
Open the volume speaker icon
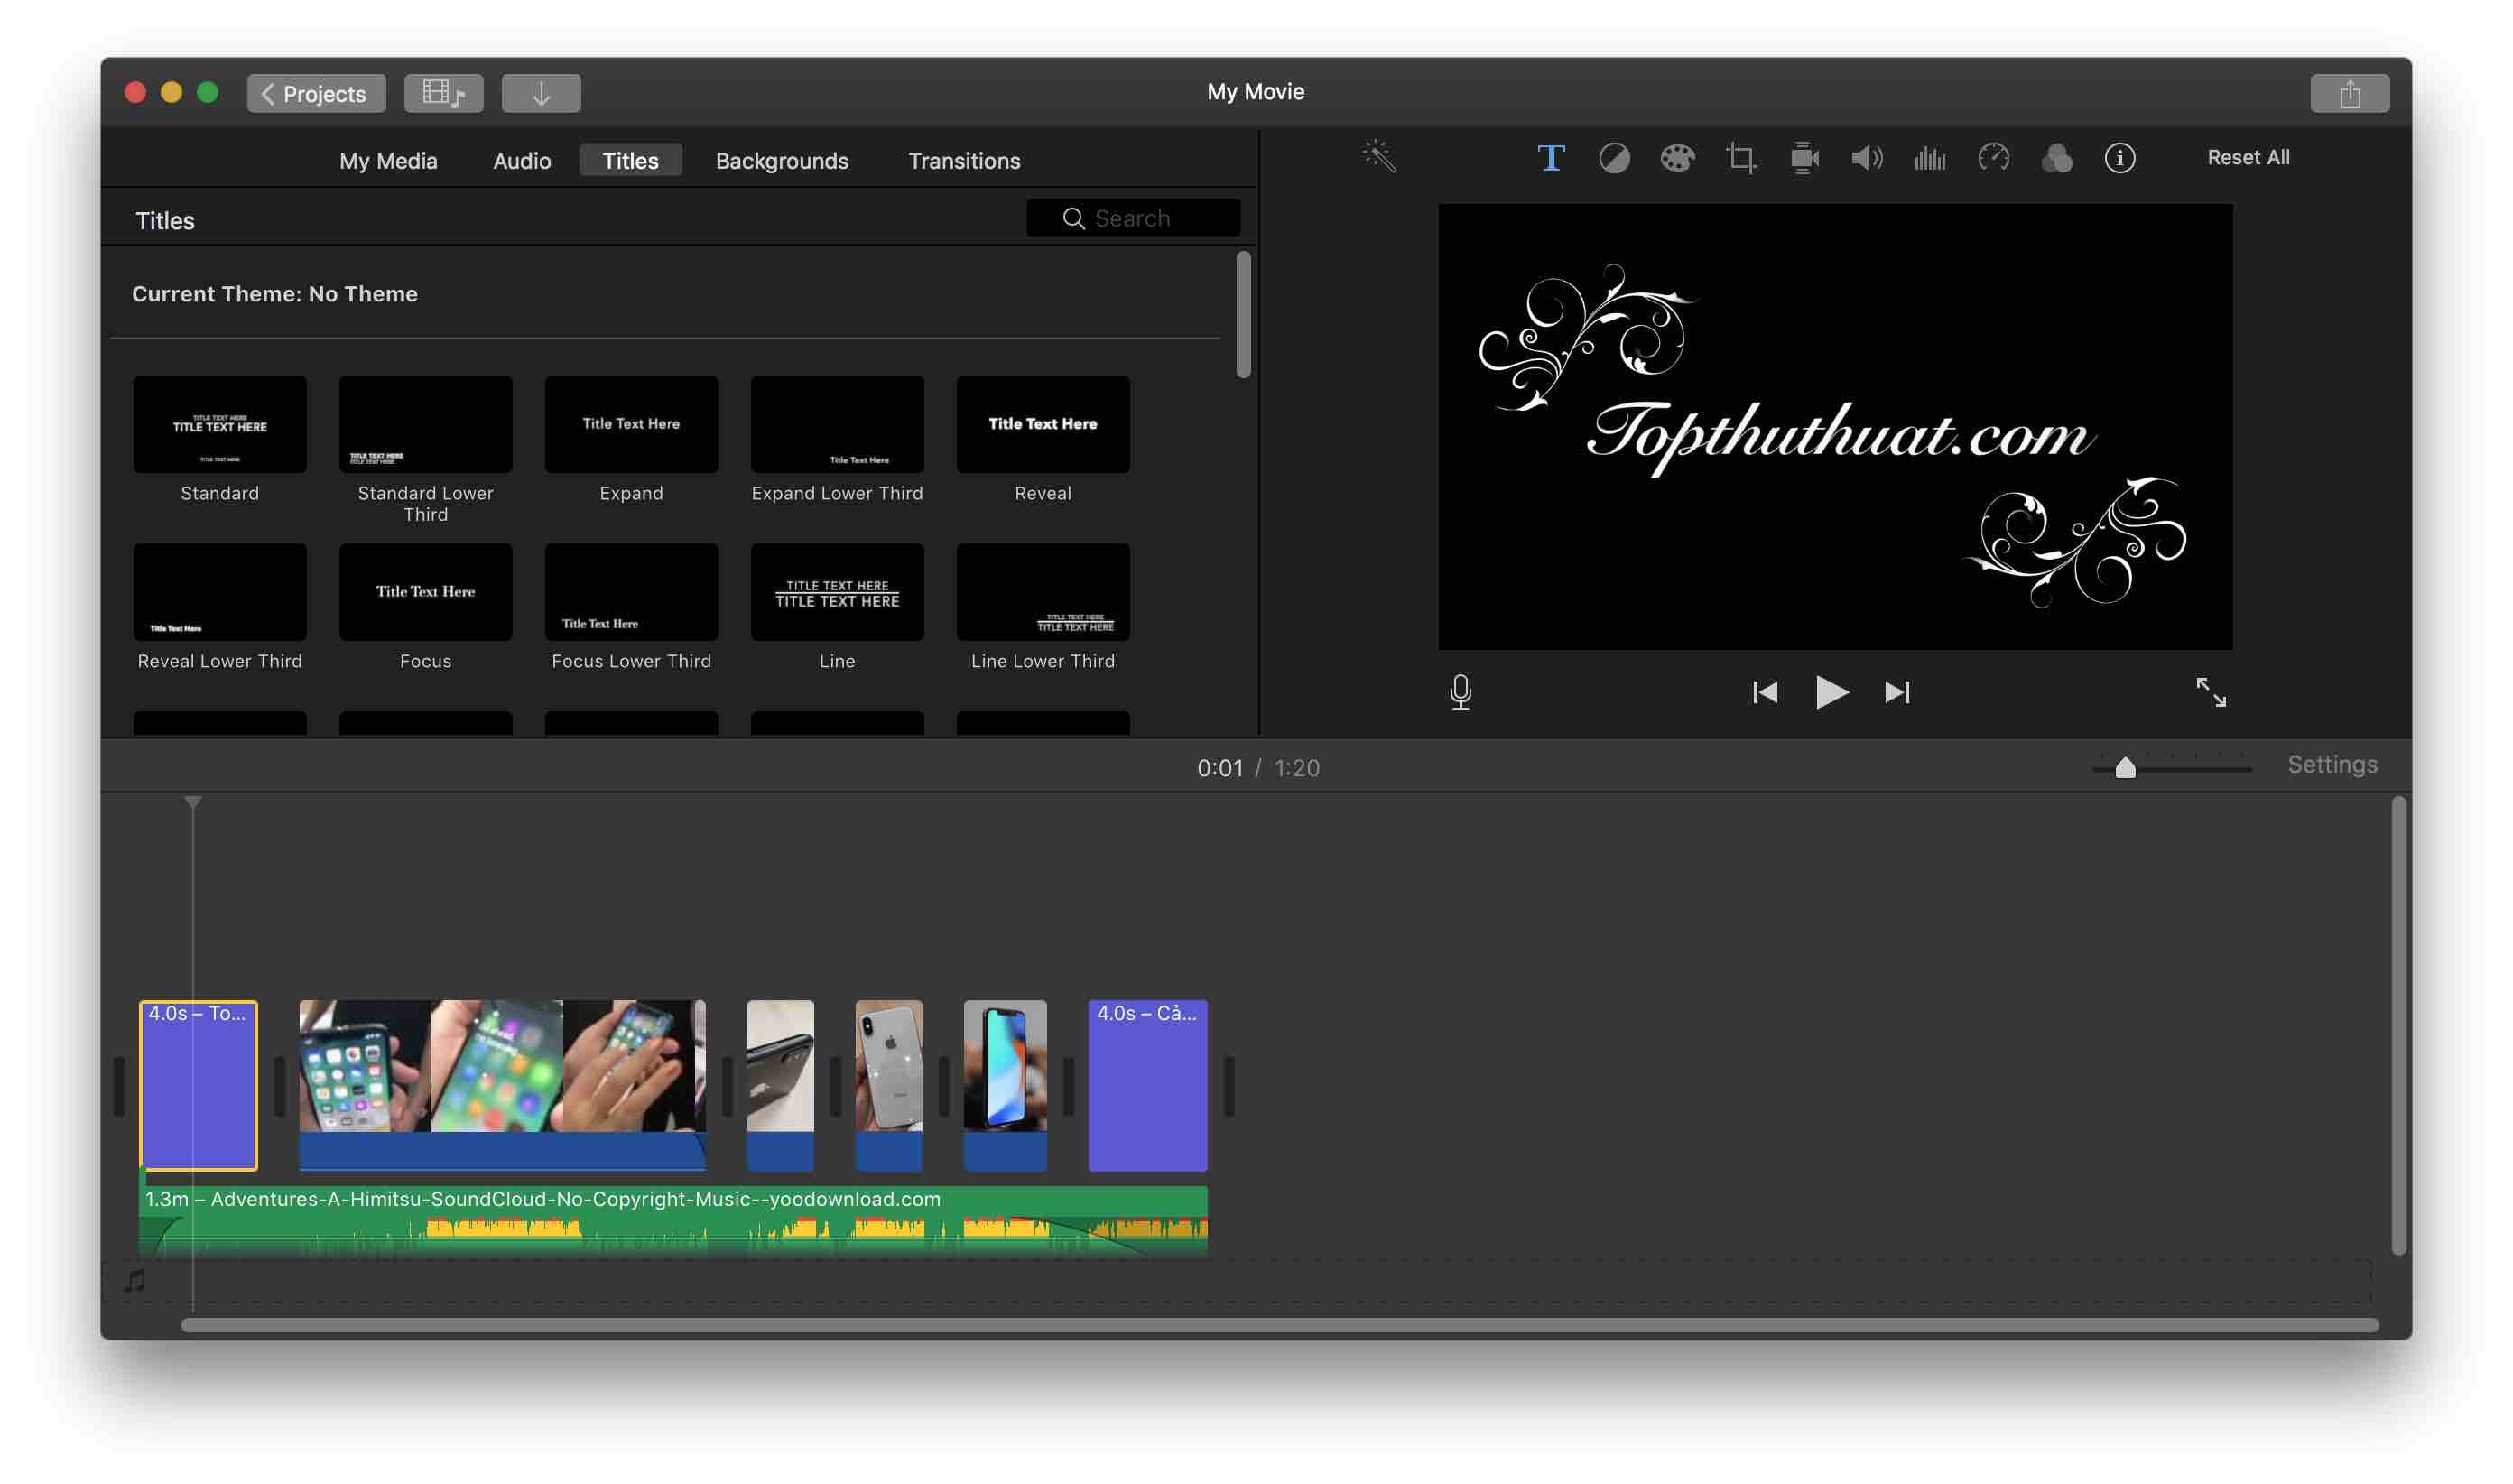coord(1867,158)
